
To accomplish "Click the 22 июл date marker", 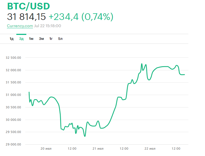I will click(x=150, y=149).
